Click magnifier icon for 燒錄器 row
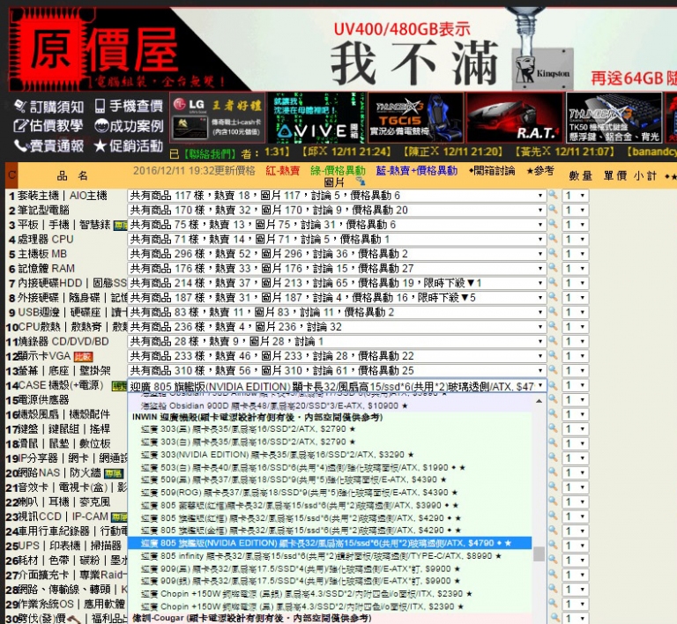 coord(553,340)
